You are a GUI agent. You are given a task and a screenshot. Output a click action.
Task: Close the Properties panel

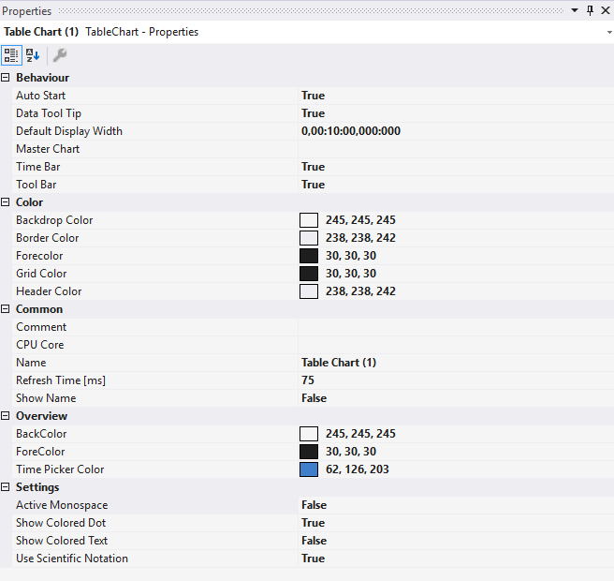pos(605,10)
